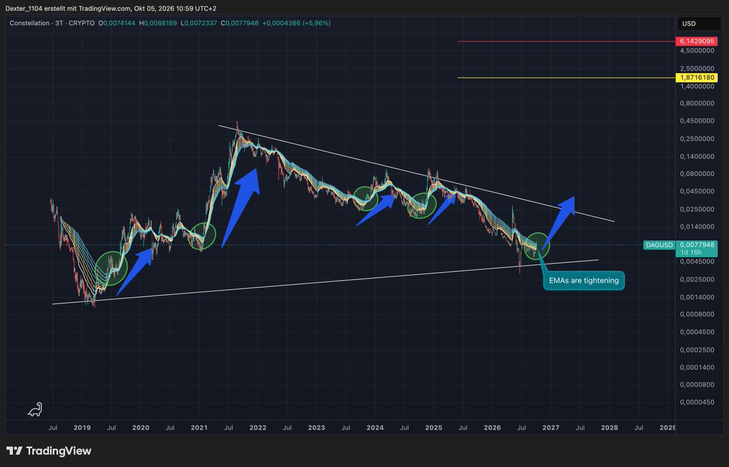729x467 pixels.
Task: Click the 0,0000800 price axis label
Action: (x=697, y=385)
